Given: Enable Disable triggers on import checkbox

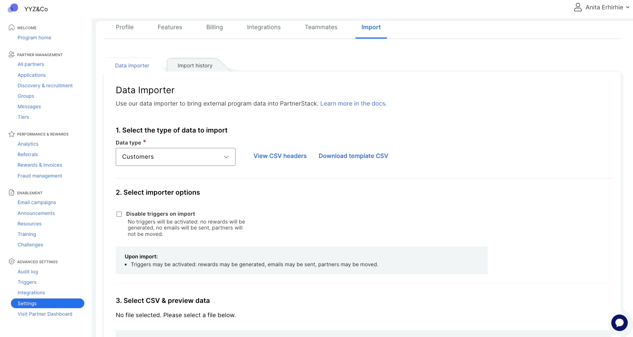Looking at the screenshot, I should (119, 214).
